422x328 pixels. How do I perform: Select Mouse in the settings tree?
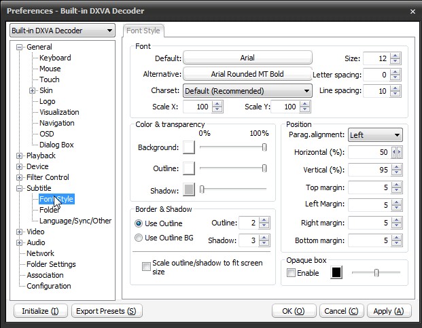click(x=50, y=69)
